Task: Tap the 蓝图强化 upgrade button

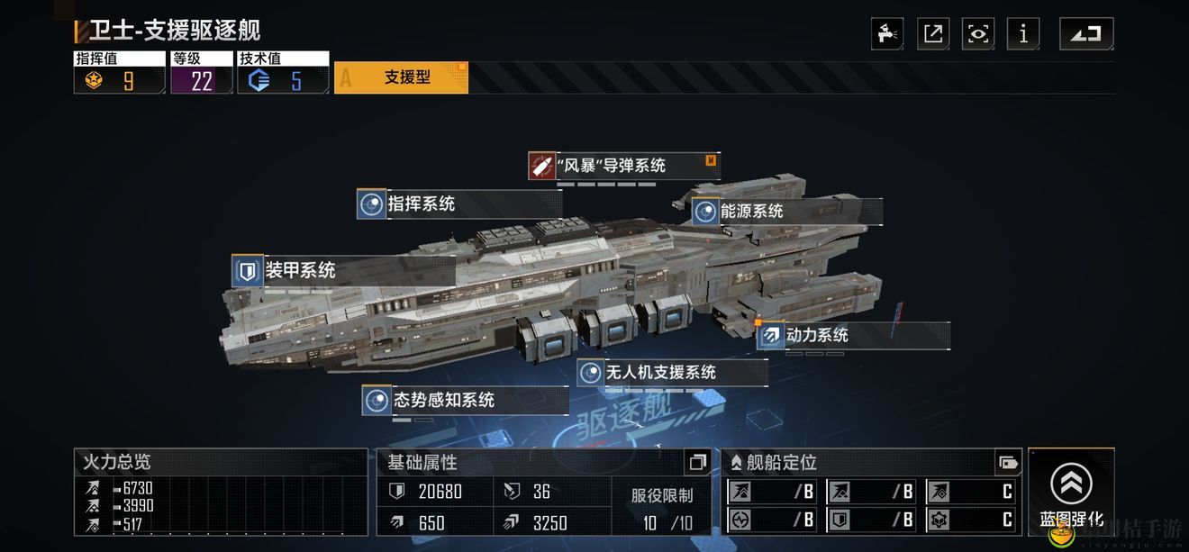Action: (x=1071, y=492)
